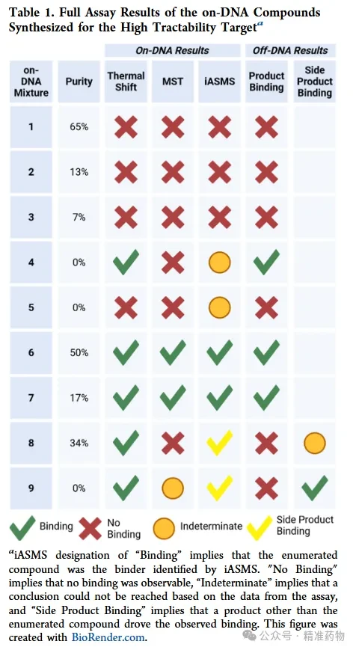Open the BioRender.com link
Viewport: 356px width, 650px height.
pyautogui.click(x=108, y=637)
